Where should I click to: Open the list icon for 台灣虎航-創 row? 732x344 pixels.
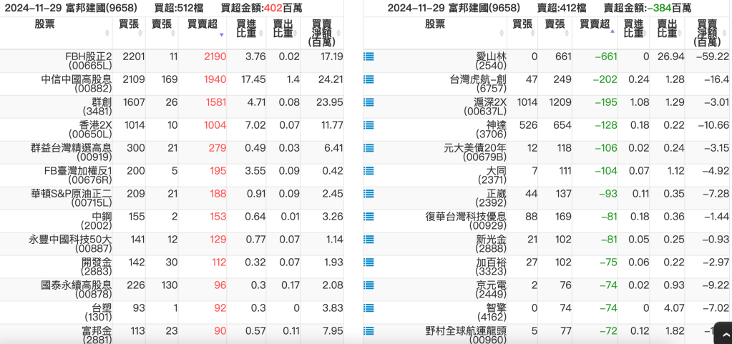(369, 79)
